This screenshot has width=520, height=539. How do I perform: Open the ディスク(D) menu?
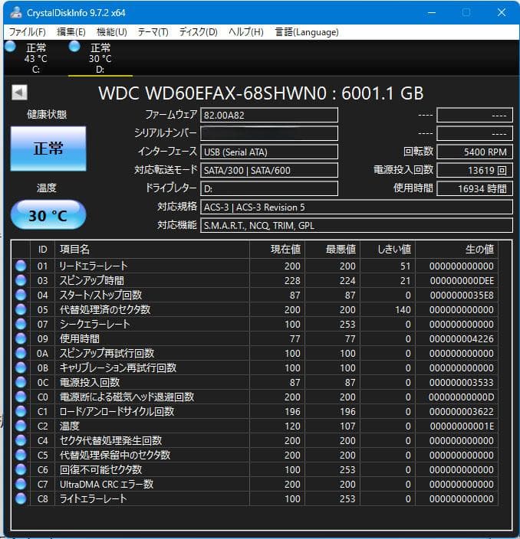click(x=198, y=32)
